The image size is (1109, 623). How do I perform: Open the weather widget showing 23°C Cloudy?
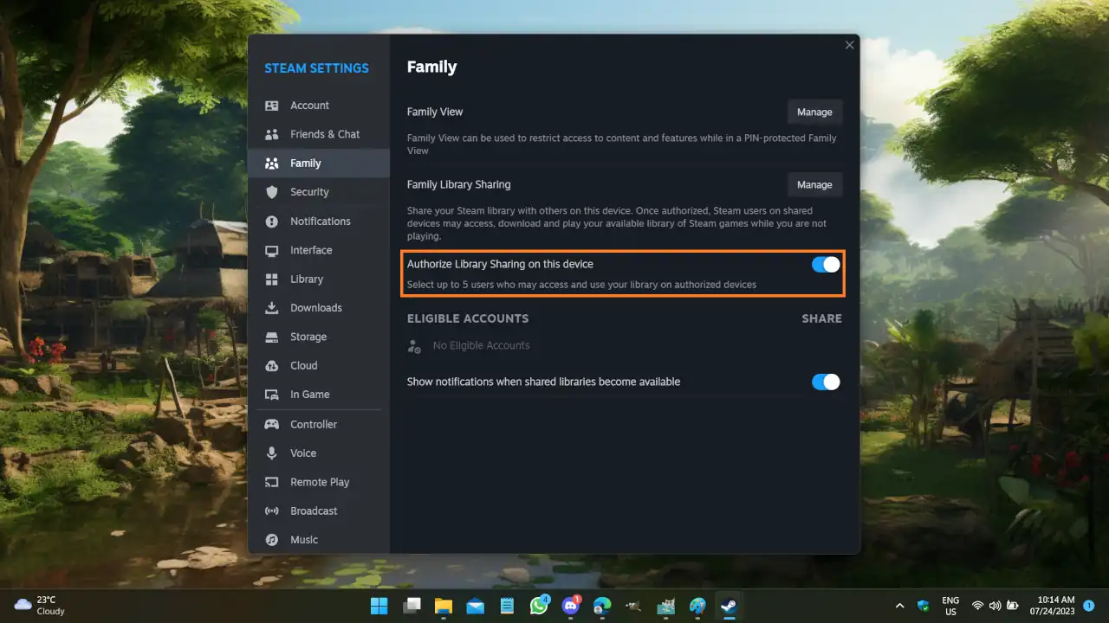point(40,606)
